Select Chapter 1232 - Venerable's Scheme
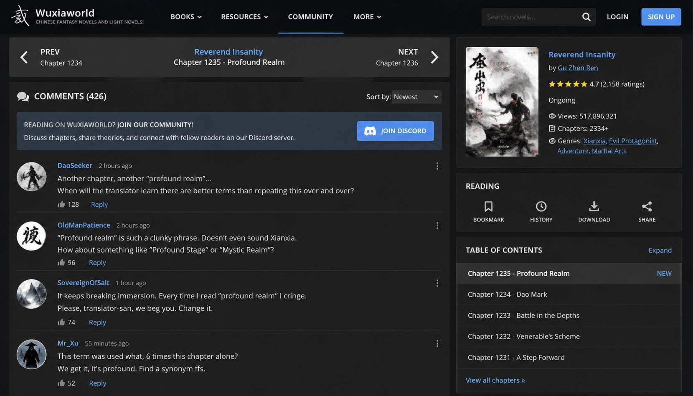Screen dimensions: 693x396 click(x=569, y=336)
